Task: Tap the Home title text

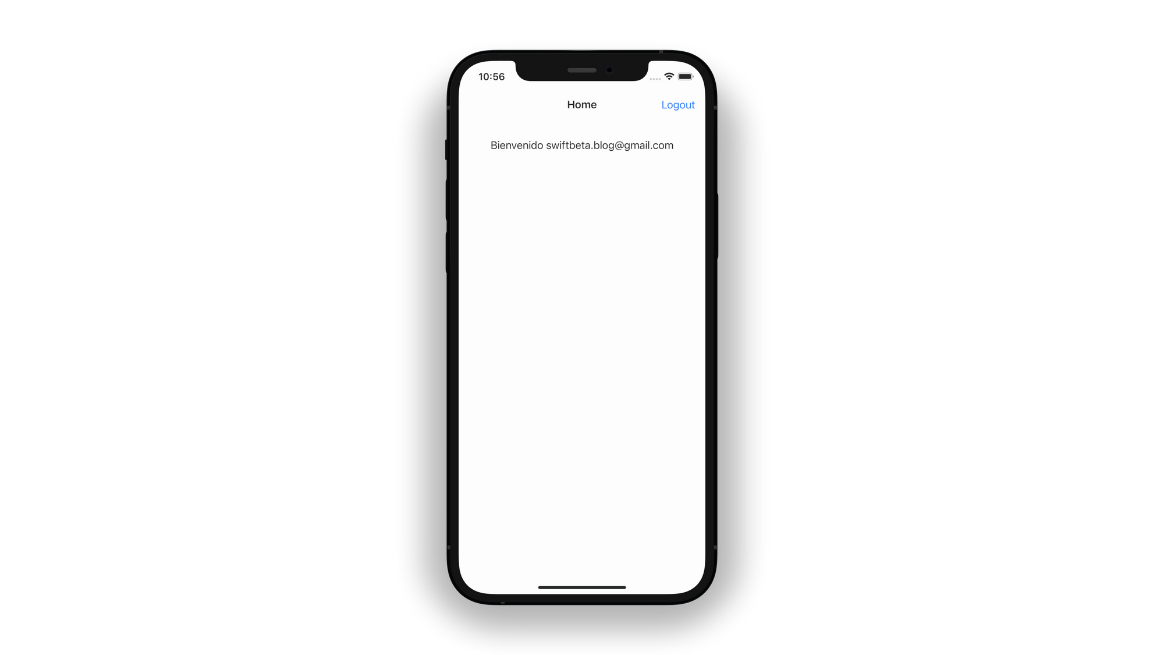Action: tap(581, 105)
